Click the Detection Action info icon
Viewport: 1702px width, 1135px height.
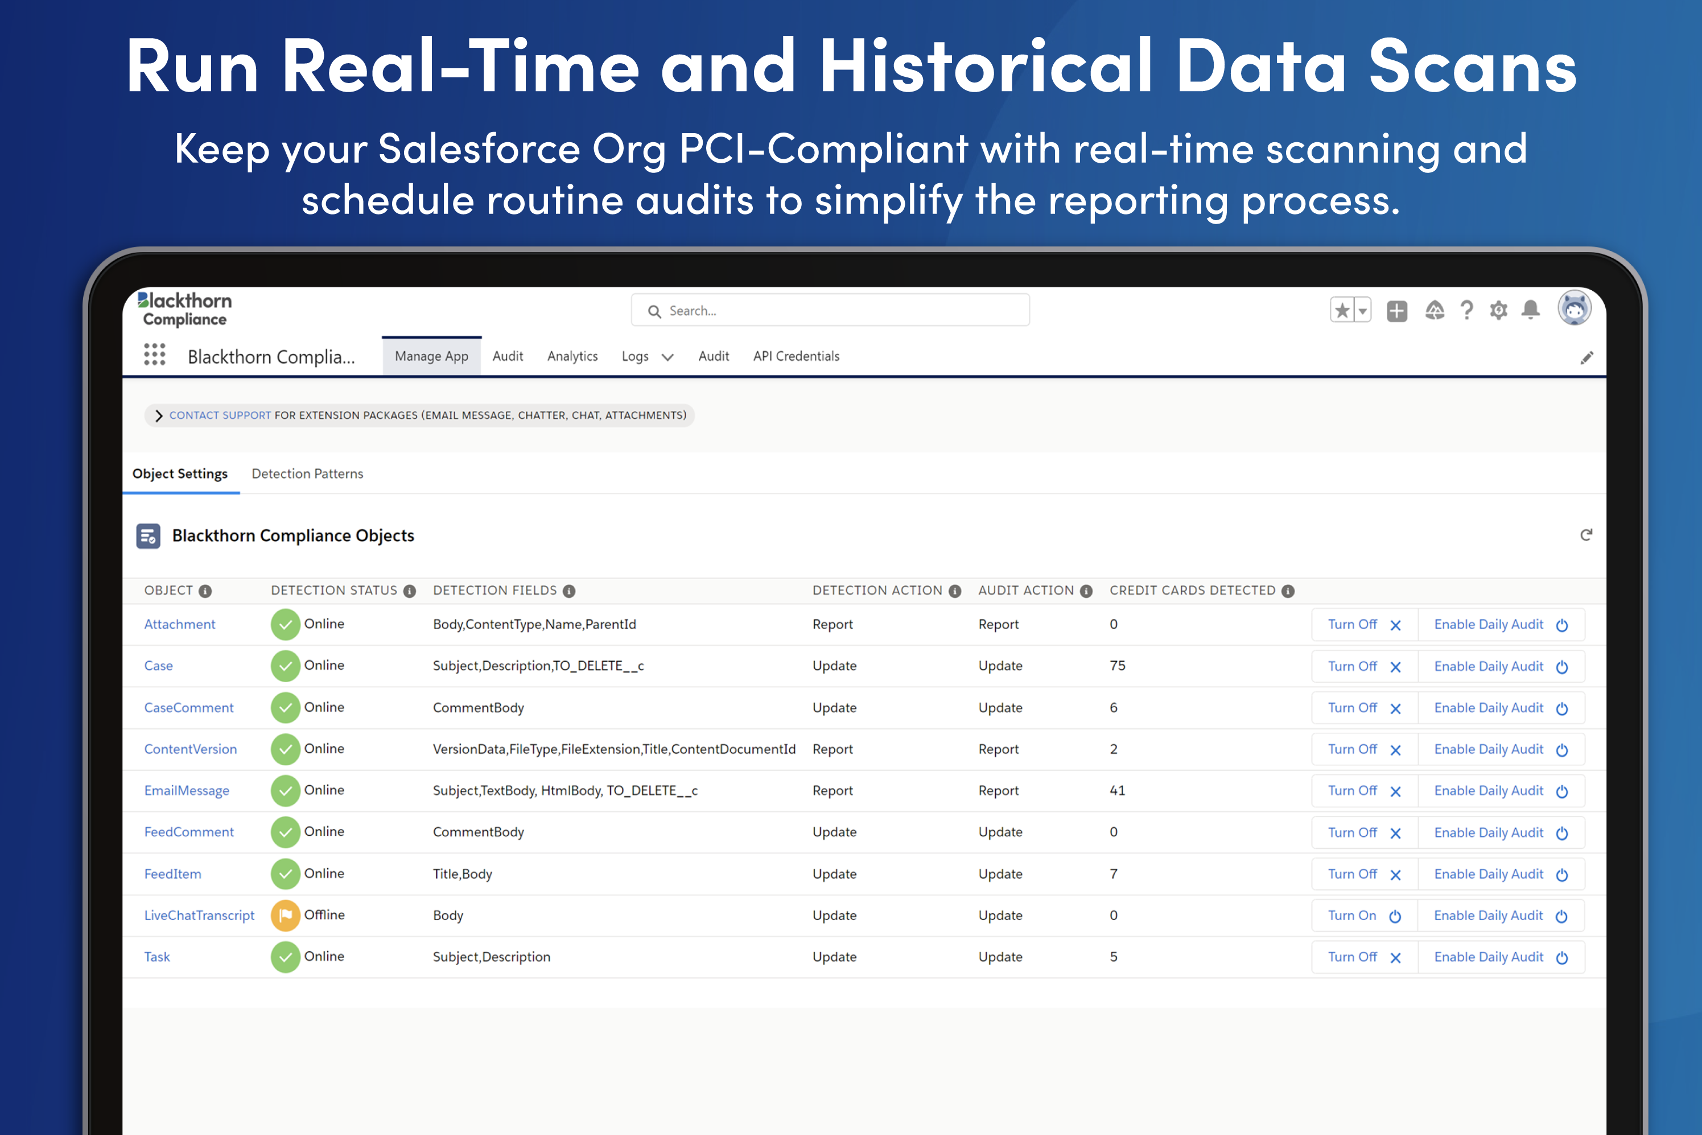pos(955,591)
